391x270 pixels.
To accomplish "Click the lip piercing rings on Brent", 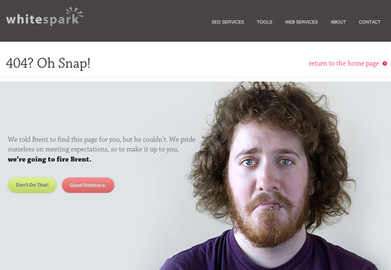I will (x=276, y=207).
